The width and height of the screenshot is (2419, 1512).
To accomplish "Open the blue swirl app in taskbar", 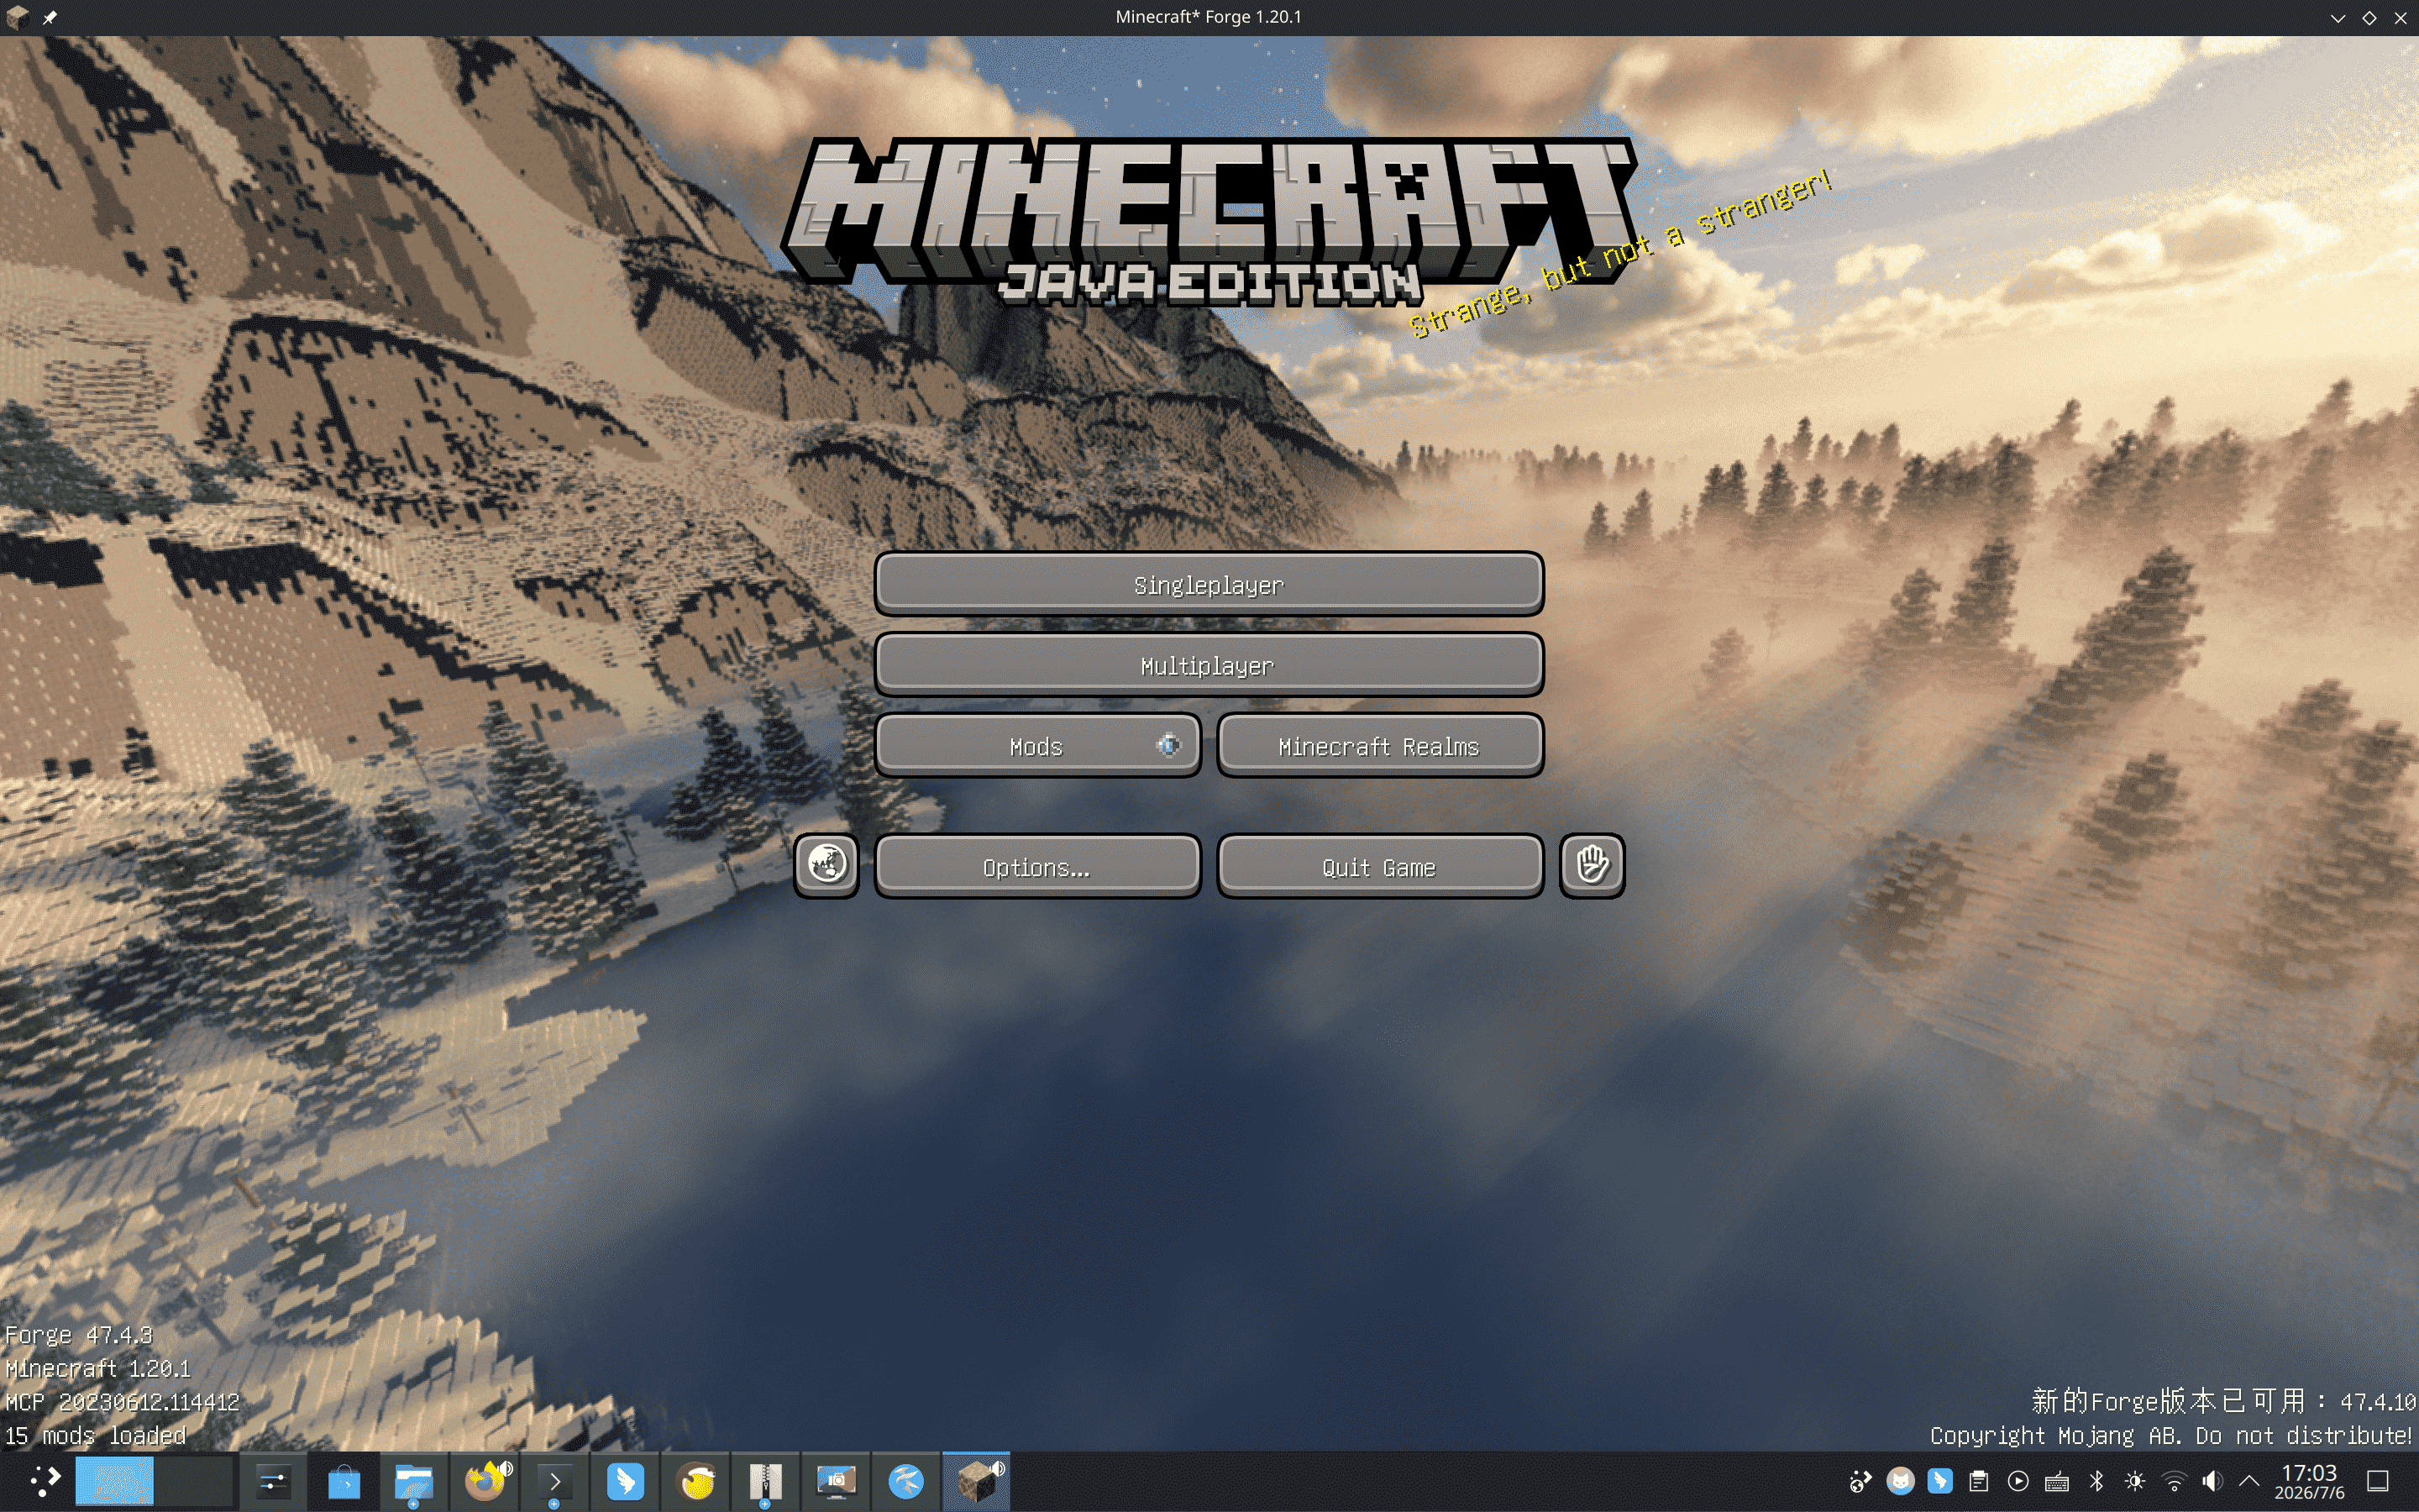I will point(905,1481).
